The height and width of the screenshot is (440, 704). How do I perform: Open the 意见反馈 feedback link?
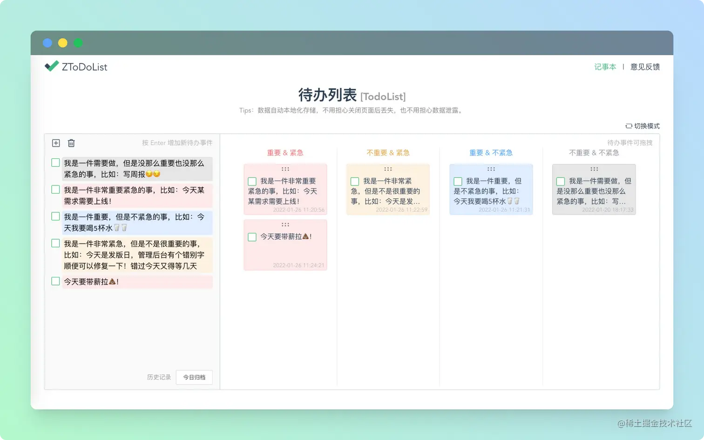coord(645,67)
